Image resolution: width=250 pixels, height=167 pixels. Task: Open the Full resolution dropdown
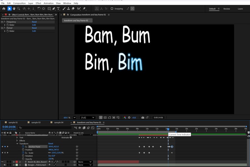tap(88, 117)
